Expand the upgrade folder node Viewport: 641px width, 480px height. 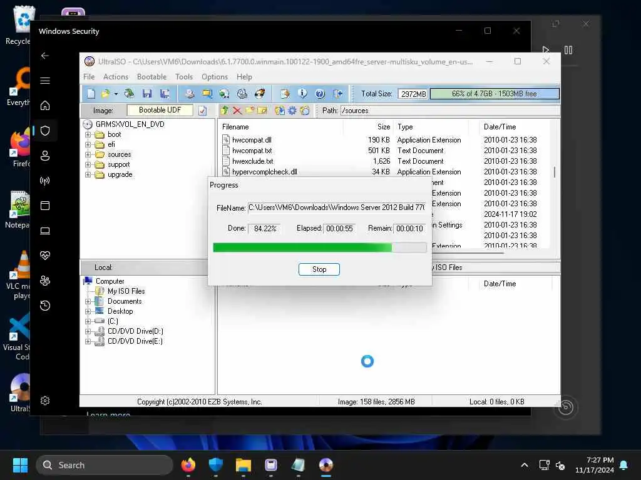[88, 174]
